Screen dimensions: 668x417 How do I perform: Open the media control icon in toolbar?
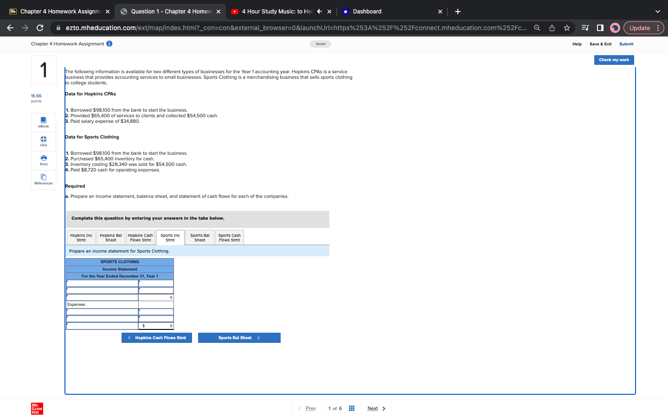(585, 28)
